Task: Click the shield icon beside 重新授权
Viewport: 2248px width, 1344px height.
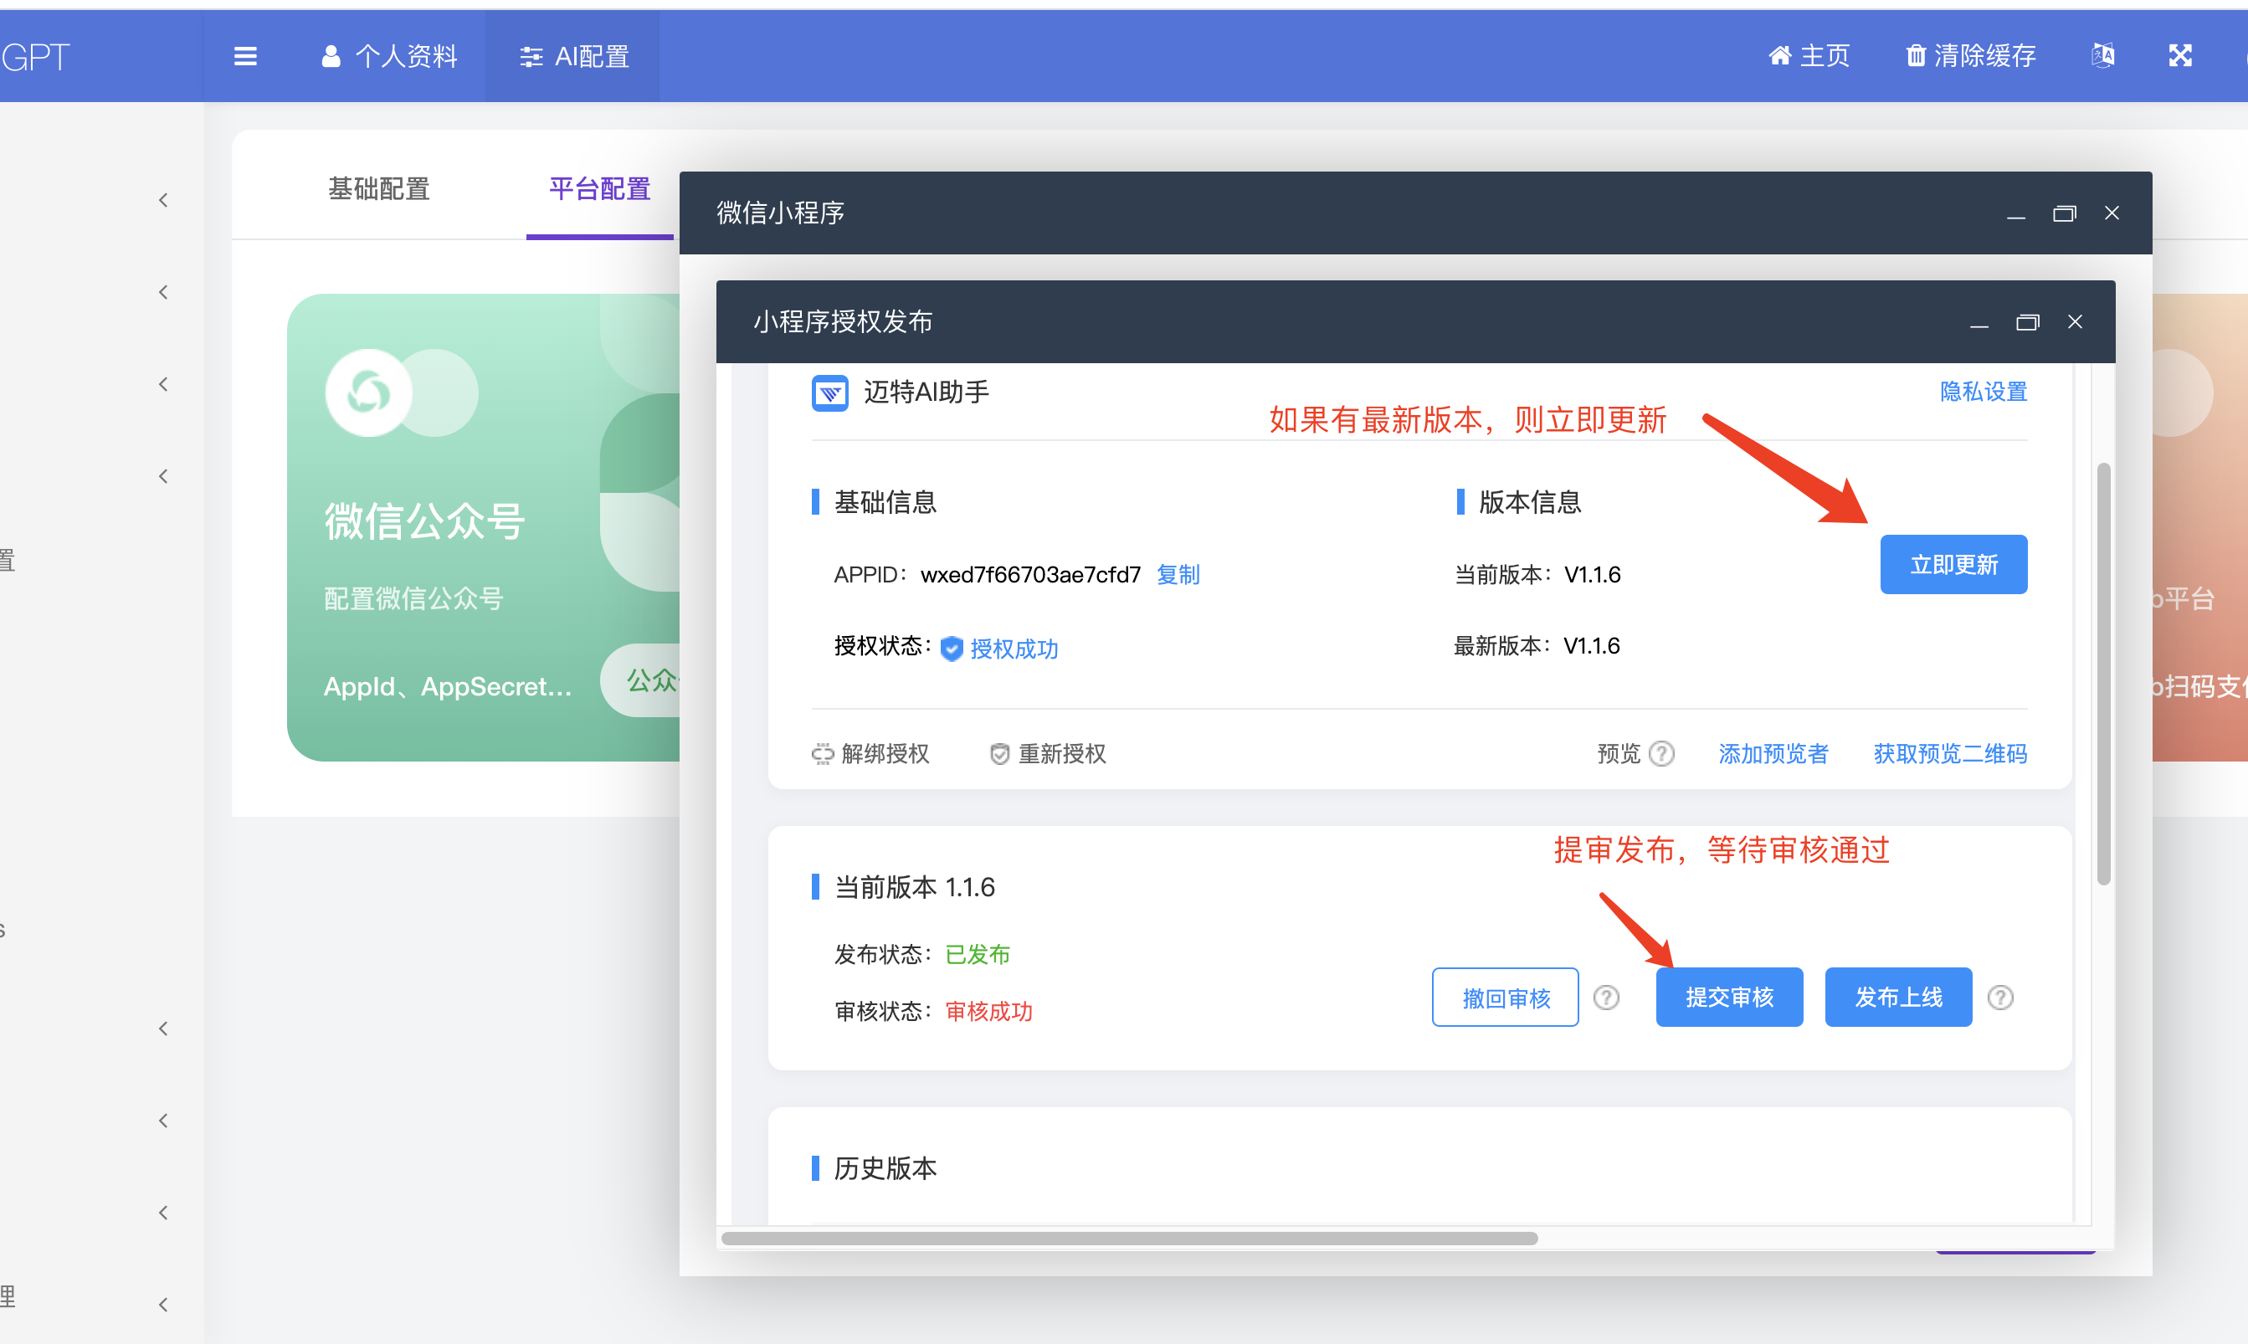Action: 999,753
